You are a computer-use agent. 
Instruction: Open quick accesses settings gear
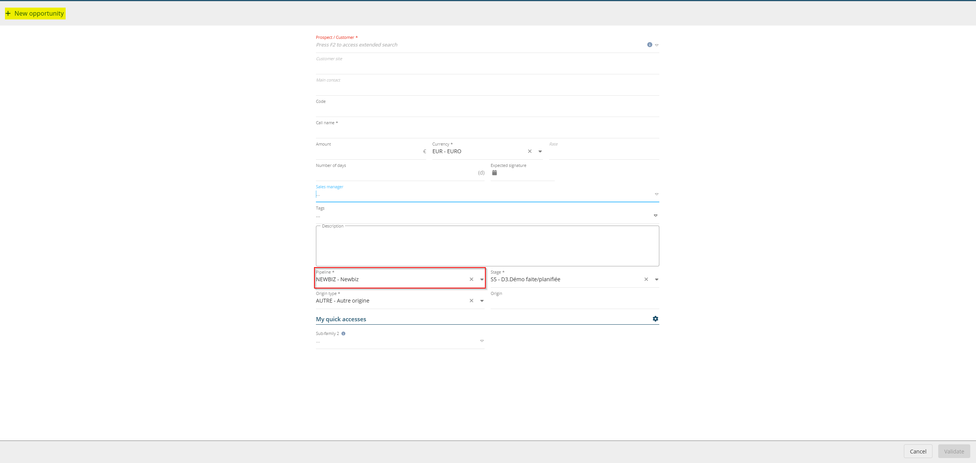(655, 319)
